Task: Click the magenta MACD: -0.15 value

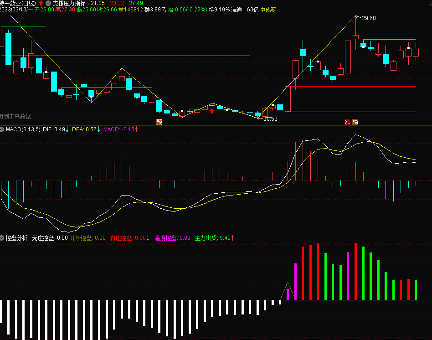Action: [119, 129]
